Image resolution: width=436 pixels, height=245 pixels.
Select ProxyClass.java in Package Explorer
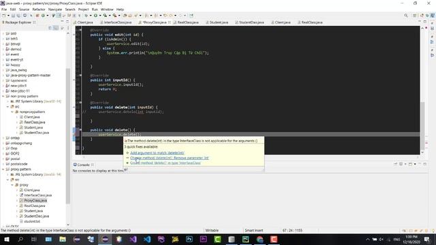(35, 200)
